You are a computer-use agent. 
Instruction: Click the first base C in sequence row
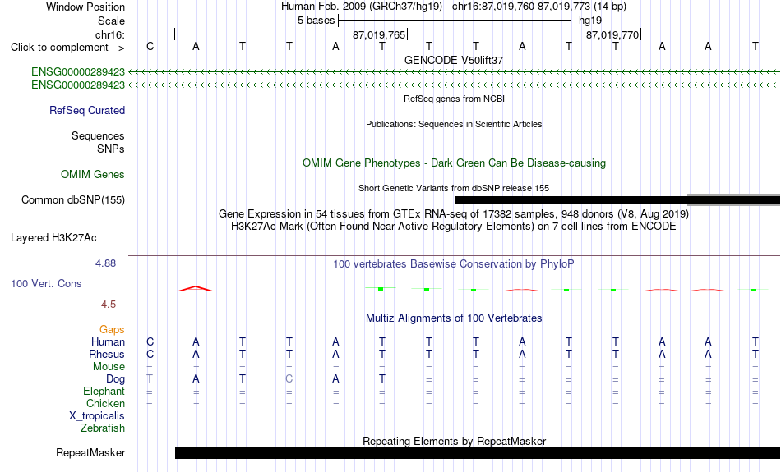[150, 46]
